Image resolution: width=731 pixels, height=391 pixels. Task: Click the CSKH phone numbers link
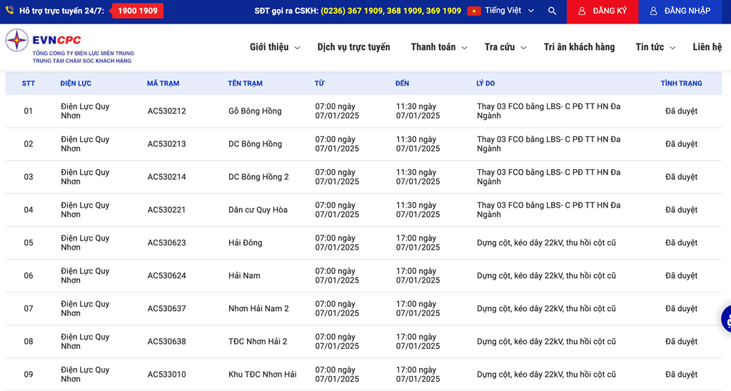pos(390,11)
